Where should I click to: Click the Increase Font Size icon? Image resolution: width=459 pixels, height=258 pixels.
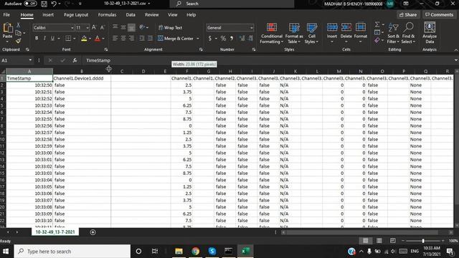(94, 27)
